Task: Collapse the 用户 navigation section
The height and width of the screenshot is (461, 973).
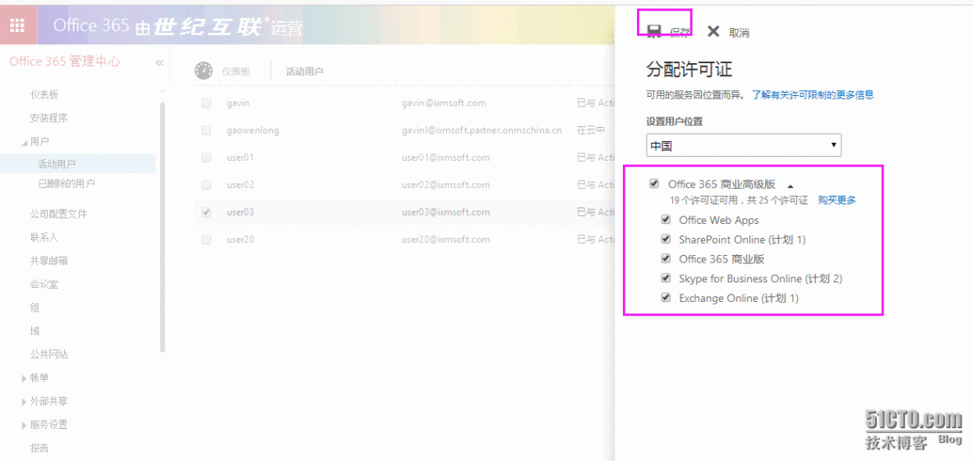Action: click(x=24, y=143)
